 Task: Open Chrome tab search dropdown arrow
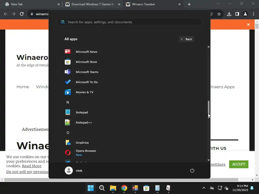point(218,4)
